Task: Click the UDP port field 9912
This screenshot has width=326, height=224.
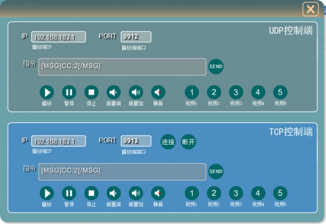Action: click(x=136, y=37)
